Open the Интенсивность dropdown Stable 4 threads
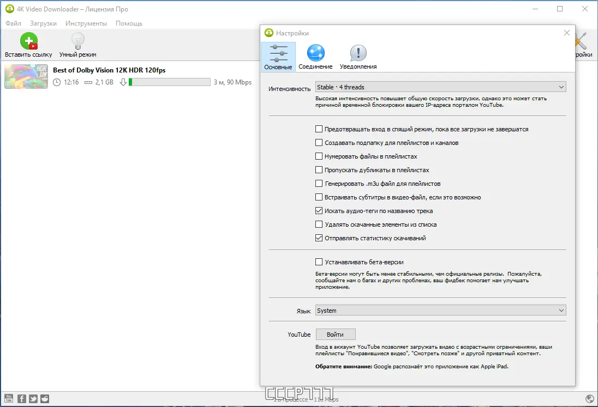Viewport: 598px width, 407px height. tap(440, 87)
